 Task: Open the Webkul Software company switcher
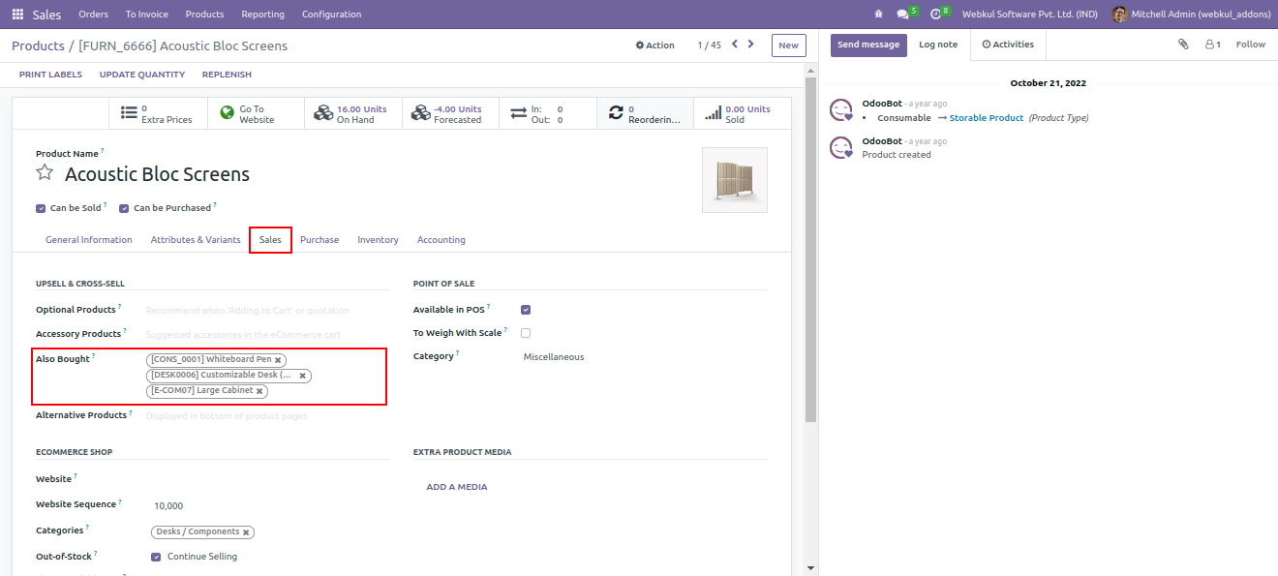pos(1030,15)
